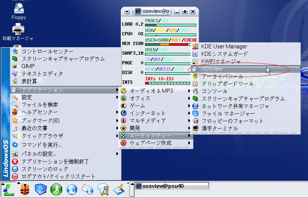This screenshot has height=198, width=308.
Task: Launch GIMP from main menu
Action: (65, 66)
